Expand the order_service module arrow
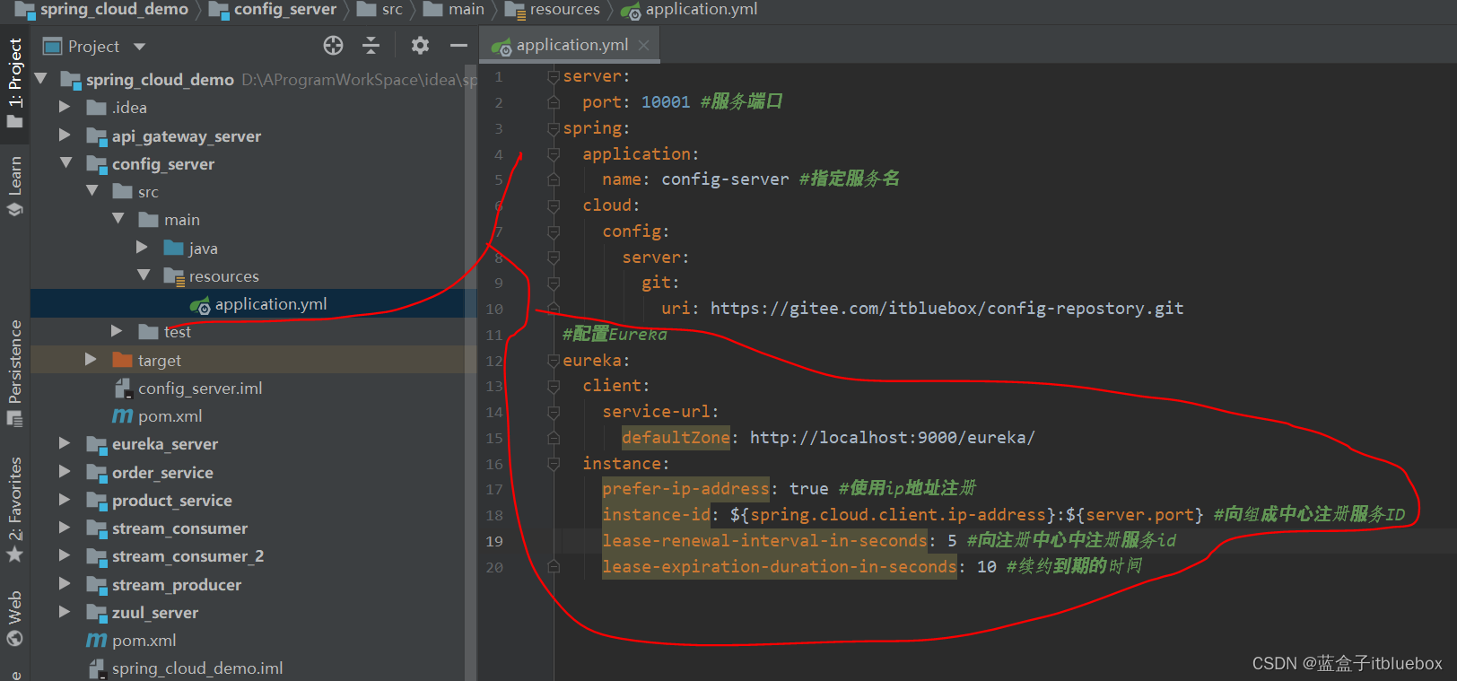The width and height of the screenshot is (1457, 681). click(65, 471)
